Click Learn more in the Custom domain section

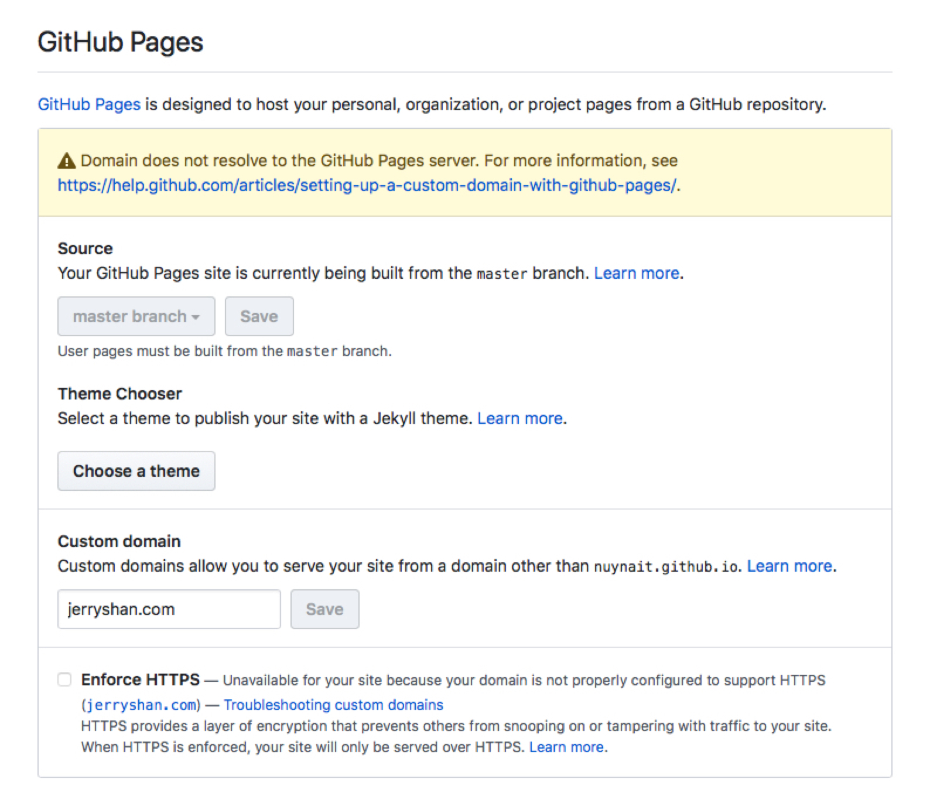pyautogui.click(x=789, y=566)
